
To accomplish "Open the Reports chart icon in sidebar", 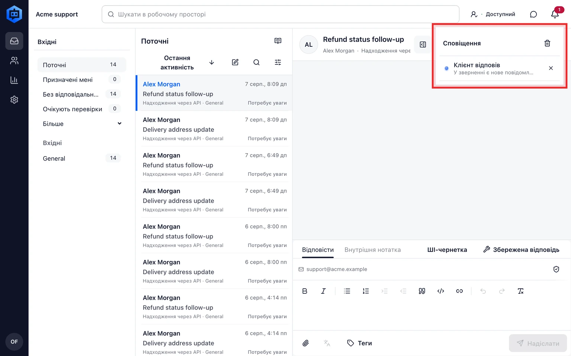I will 14,80.
